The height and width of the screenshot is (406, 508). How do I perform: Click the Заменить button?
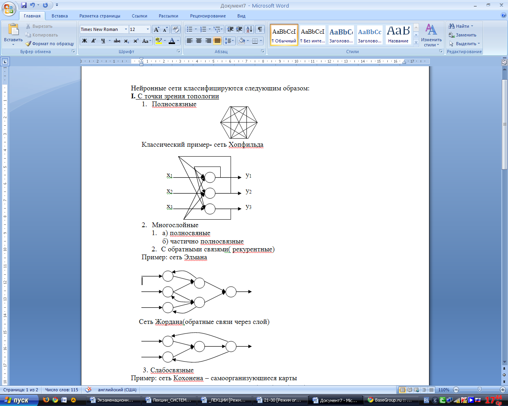pyautogui.click(x=462, y=35)
